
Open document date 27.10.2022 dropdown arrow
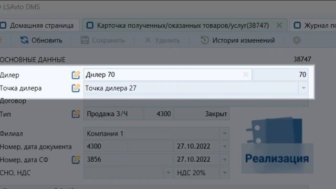coord(224,146)
